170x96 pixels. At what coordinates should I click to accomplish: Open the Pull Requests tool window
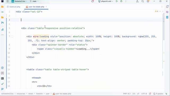2,23
